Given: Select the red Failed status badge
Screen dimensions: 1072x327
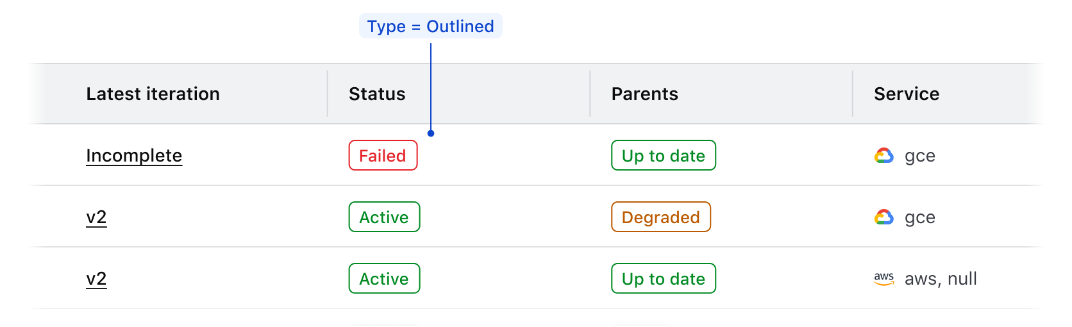Looking at the screenshot, I should [x=383, y=156].
